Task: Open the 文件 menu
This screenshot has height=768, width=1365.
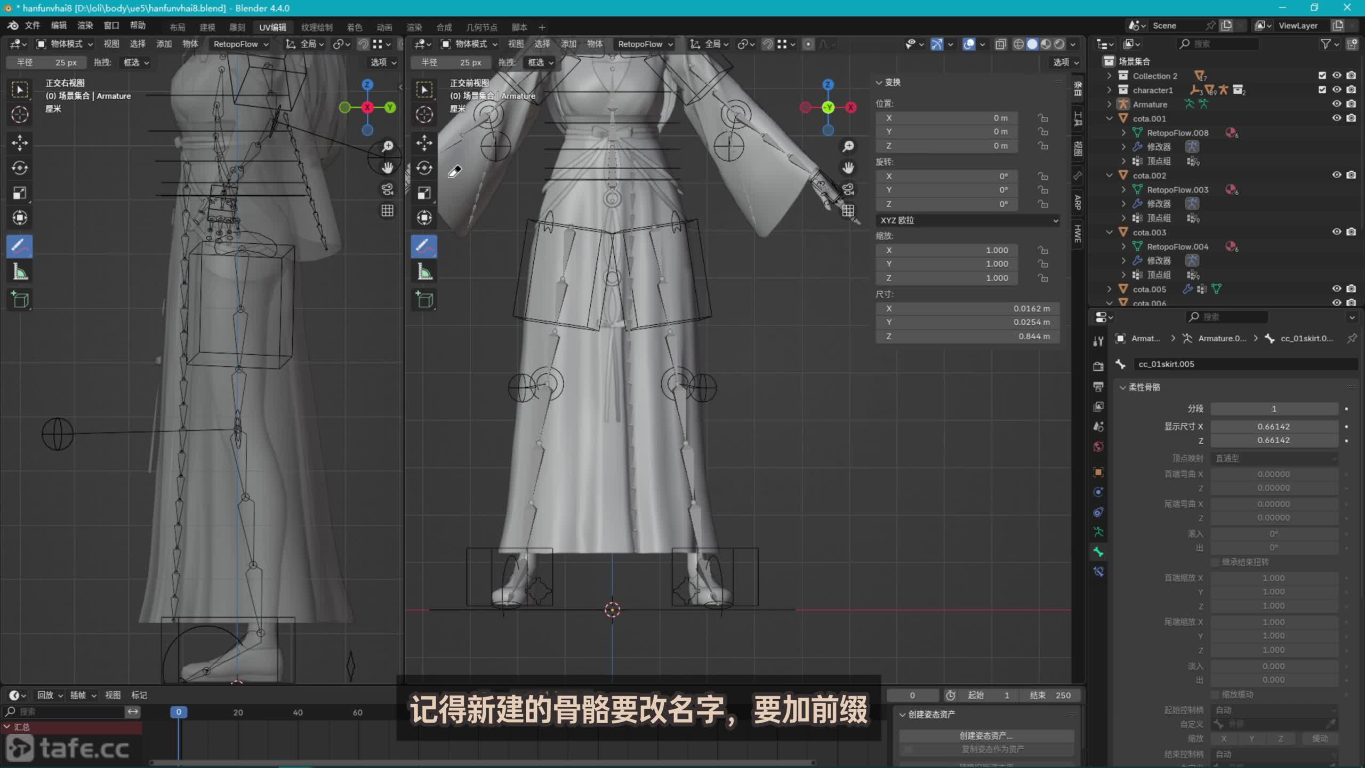Action: tap(32, 26)
